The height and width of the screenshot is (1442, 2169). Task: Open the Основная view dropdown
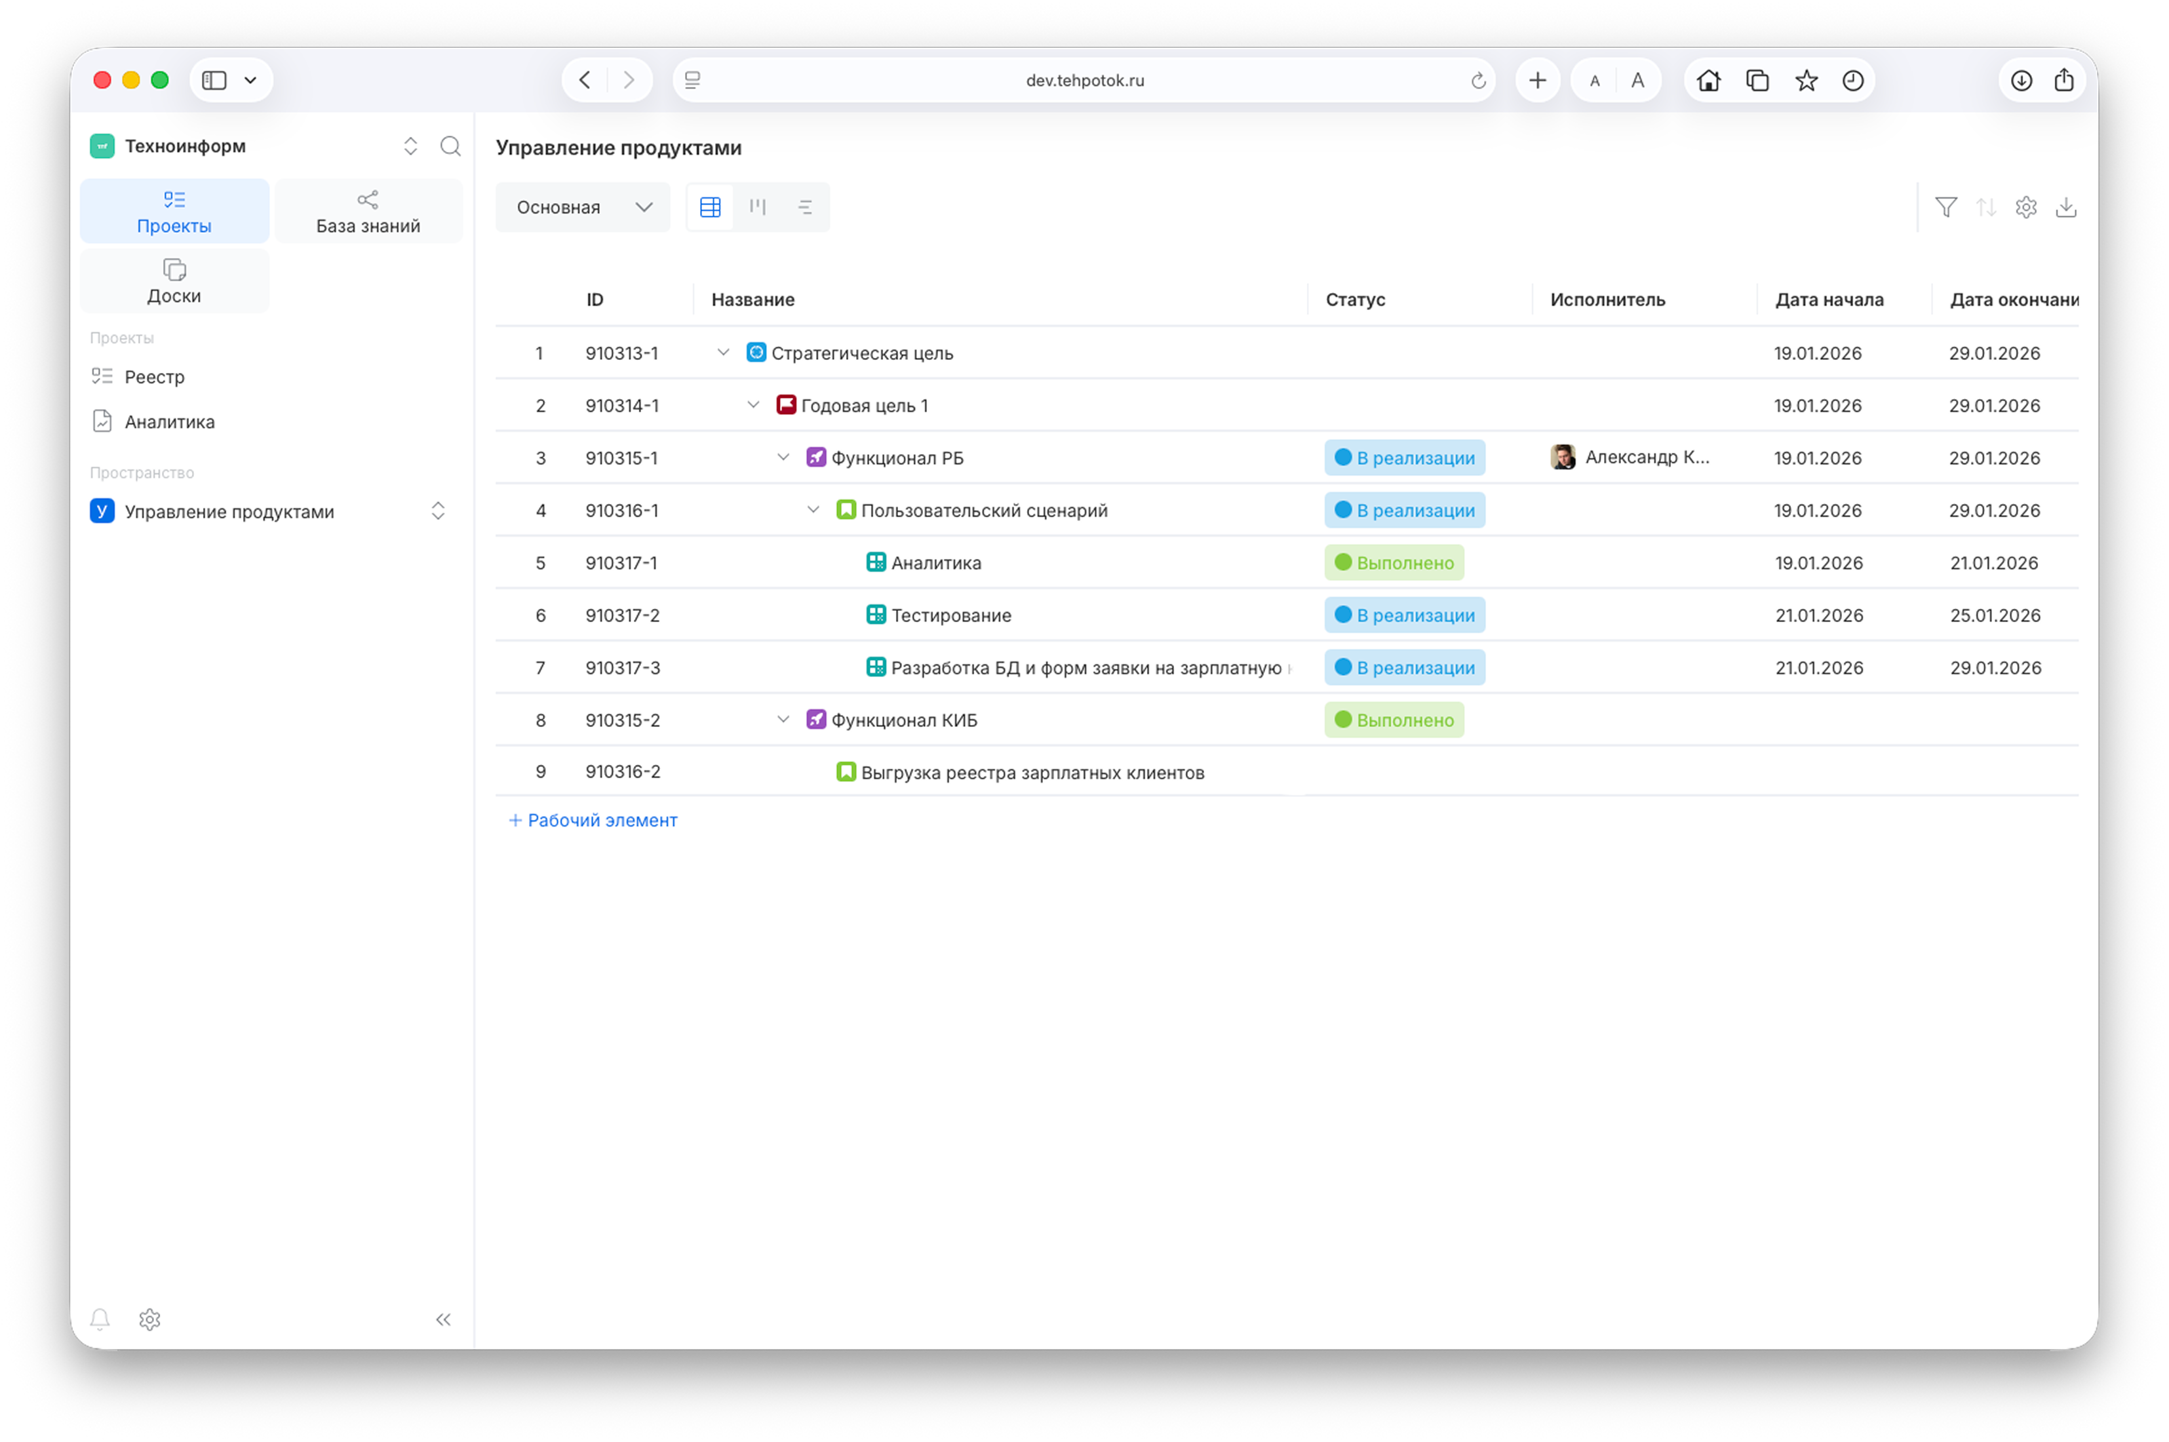583,207
